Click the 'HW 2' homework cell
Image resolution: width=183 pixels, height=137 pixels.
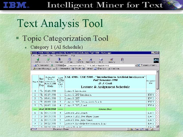pos(151,98)
